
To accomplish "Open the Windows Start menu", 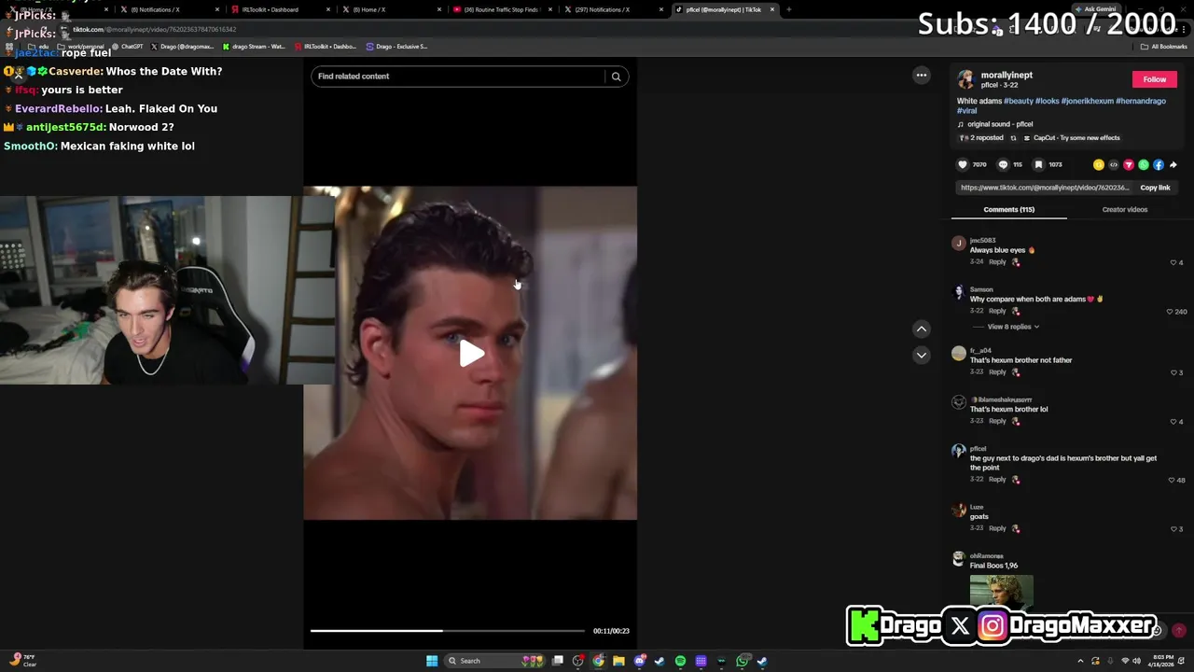I will pyautogui.click(x=432, y=661).
